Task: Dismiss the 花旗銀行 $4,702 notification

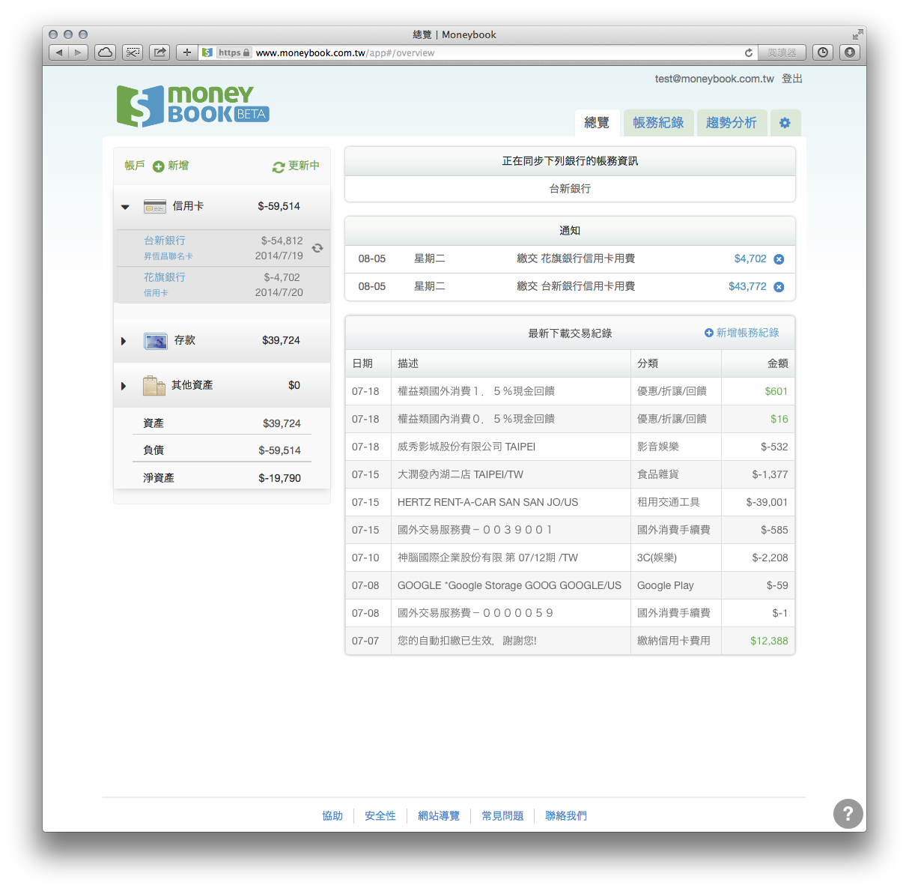Action: coord(779,259)
